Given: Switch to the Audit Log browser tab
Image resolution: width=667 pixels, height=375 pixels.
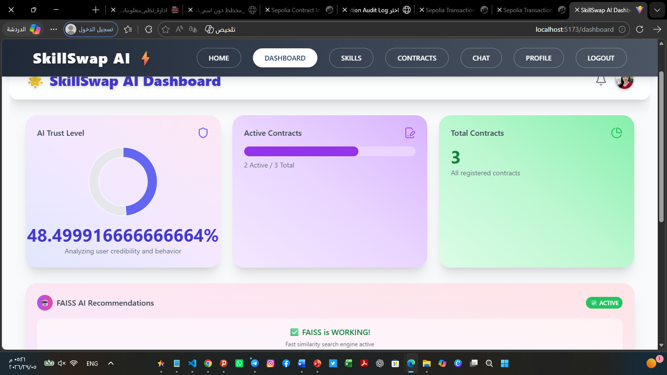Looking at the screenshot, I should 375,10.
